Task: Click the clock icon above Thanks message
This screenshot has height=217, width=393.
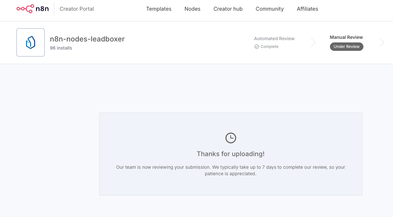Action: click(x=231, y=138)
